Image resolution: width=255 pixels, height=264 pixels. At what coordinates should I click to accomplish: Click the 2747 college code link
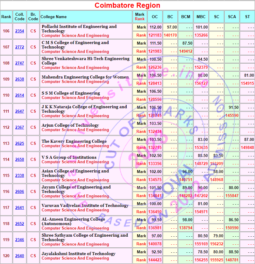point(20,63)
